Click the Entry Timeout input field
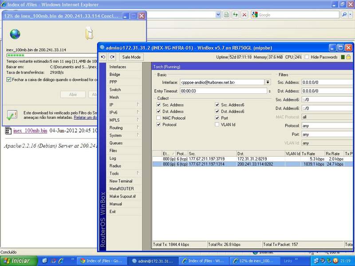This screenshot has width=355, height=266. (223, 91)
